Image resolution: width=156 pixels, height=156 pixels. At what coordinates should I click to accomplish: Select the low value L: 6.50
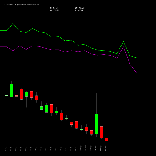click(79, 11)
